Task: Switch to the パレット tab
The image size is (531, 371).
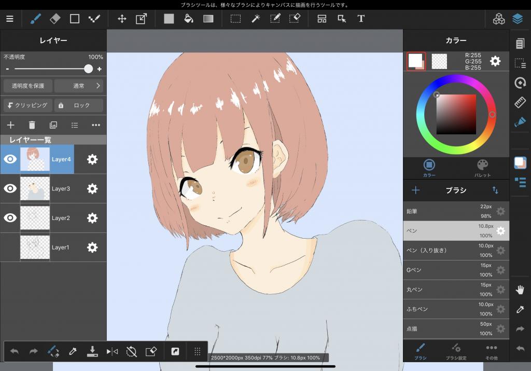Action: [482, 168]
